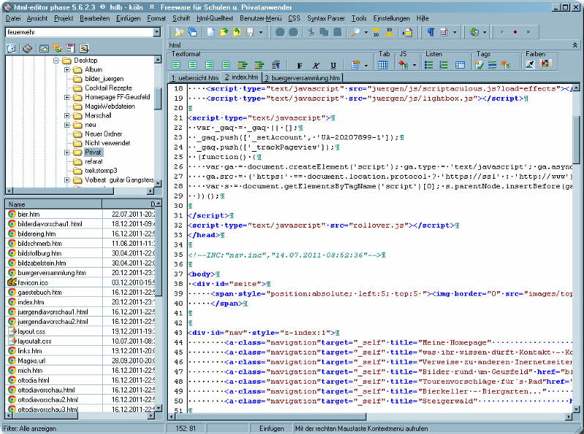Click the Einfügen insert mode status indicator
The width and height of the screenshot is (584, 434).
click(x=272, y=428)
